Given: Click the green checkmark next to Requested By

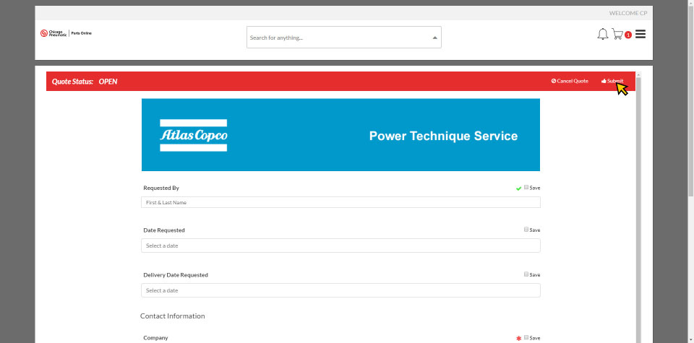Looking at the screenshot, I should (519, 188).
